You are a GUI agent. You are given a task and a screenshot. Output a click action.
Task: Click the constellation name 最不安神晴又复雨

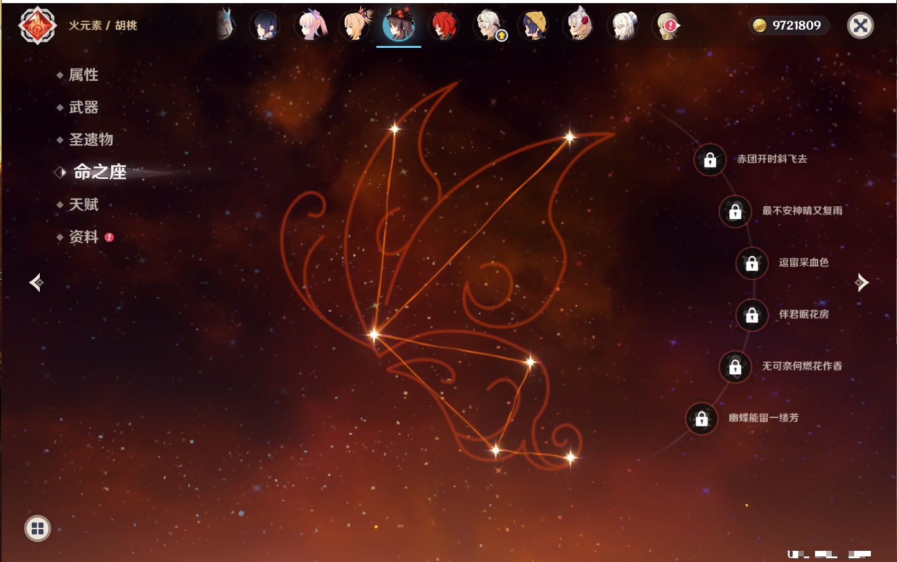(x=802, y=211)
